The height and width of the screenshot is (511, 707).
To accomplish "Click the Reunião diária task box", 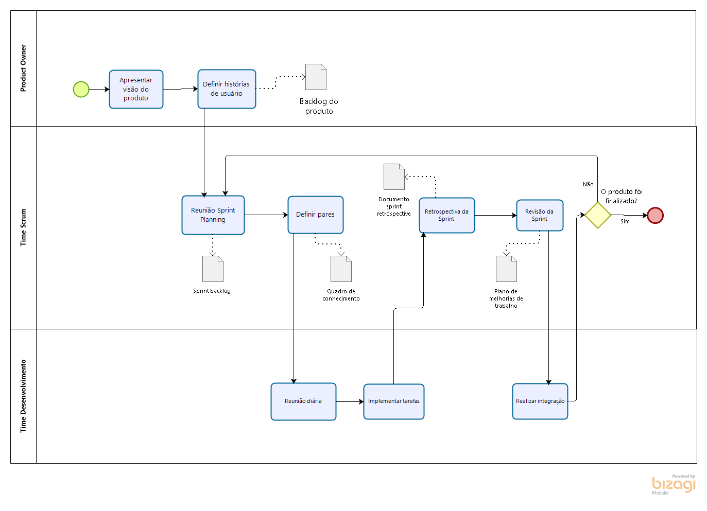I will 303,401.
